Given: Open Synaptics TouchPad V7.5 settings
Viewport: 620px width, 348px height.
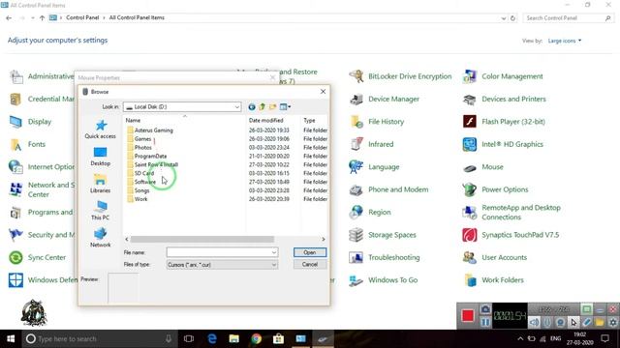Looking at the screenshot, I should point(511,235).
